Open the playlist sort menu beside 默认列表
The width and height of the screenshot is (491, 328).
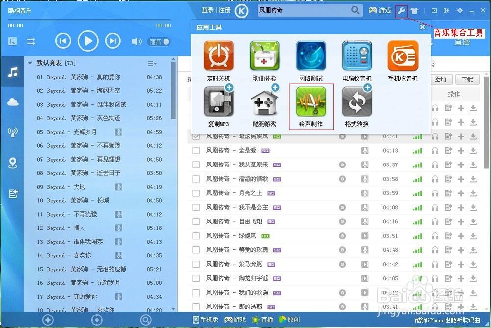click(152, 63)
